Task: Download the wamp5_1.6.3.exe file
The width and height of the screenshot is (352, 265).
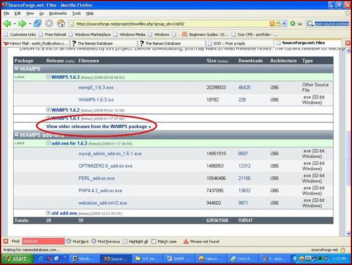Action: 96,87
